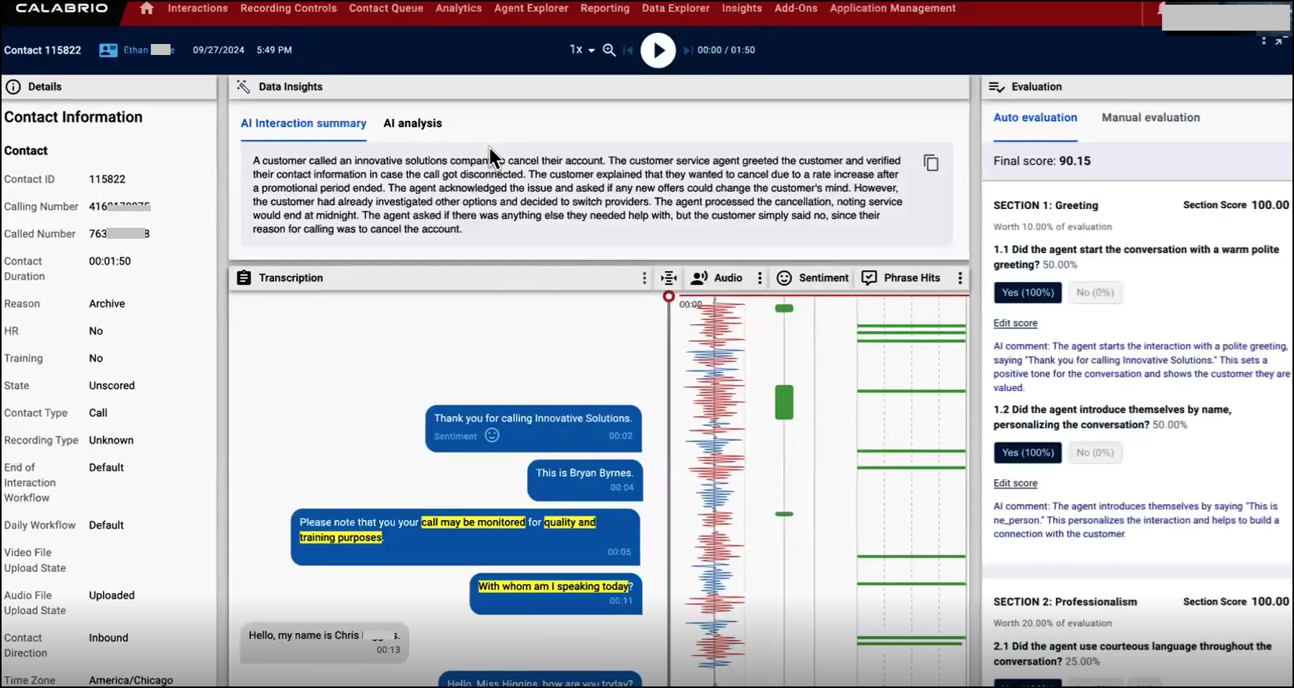1294x688 pixels.
Task: Open the Contact Queue menu
Action: pyautogui.click(x=386, y=9)
